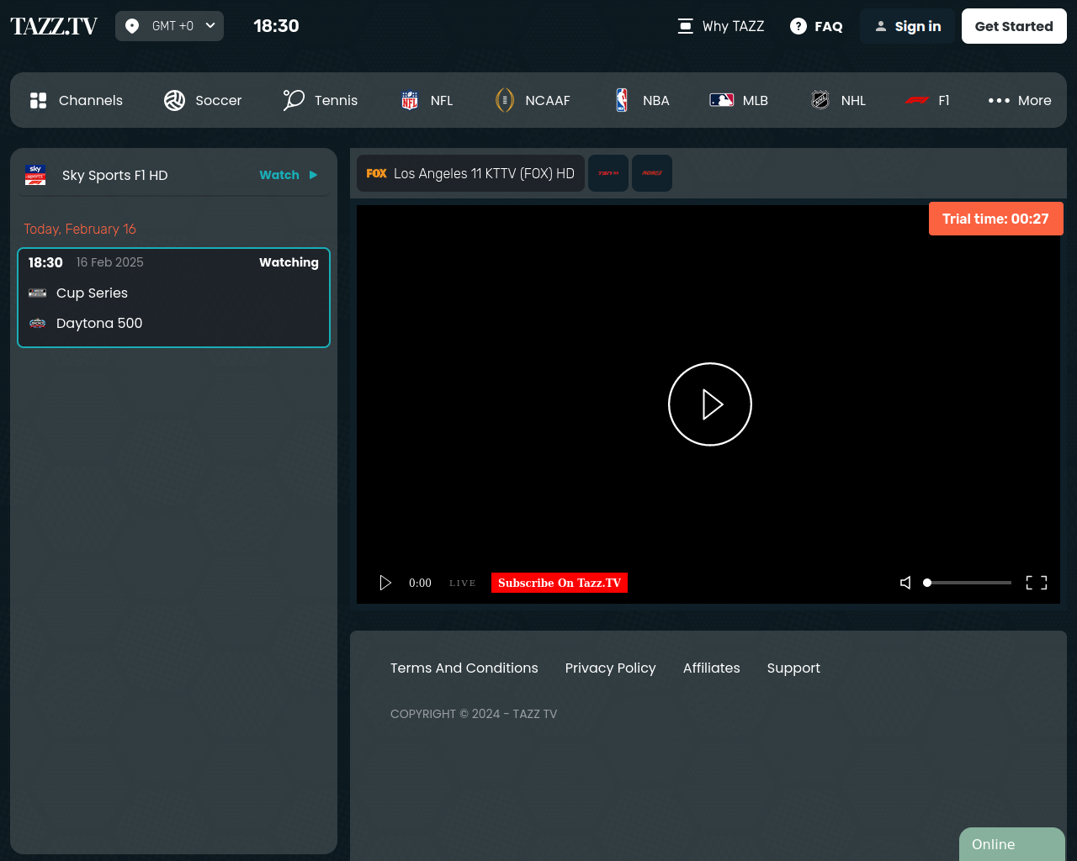Click the Soccer ball icon
This screenshot has width=1077, height=861.
point(174,100)
